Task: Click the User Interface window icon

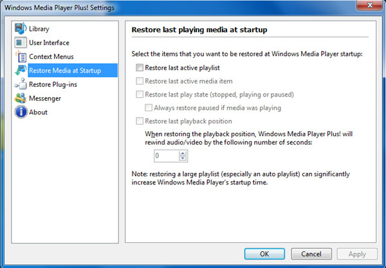Action: (x=21, y=42)
